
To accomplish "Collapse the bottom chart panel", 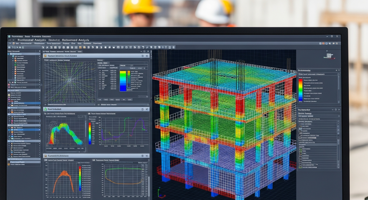I will coord(142,156).
